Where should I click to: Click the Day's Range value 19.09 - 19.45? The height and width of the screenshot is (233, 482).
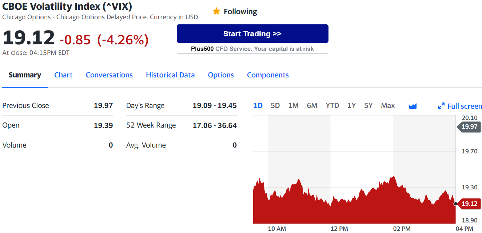[x=215, y=105]
